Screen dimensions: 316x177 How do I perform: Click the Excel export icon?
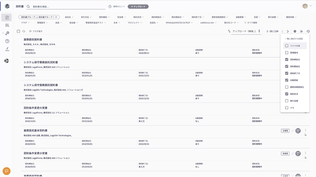click(301, 31)
